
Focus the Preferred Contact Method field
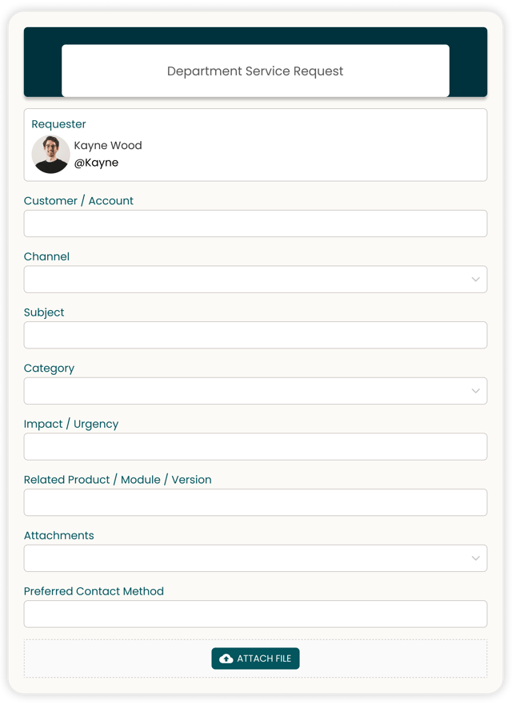255,614
